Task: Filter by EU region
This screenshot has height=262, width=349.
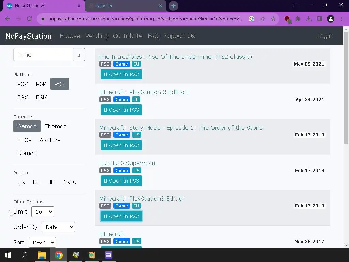Action: point(37,182)
